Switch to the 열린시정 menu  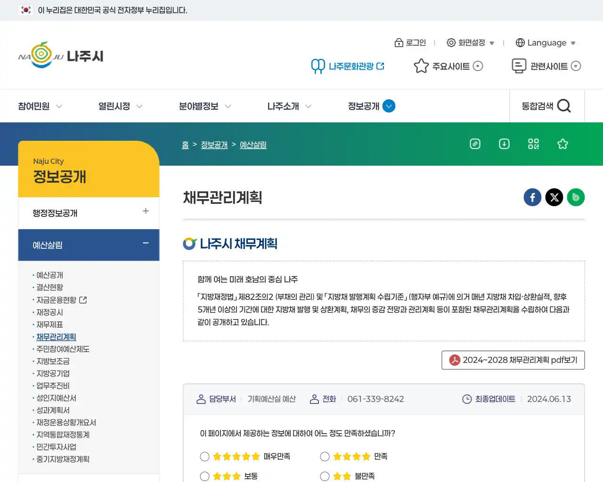point(115,106)
